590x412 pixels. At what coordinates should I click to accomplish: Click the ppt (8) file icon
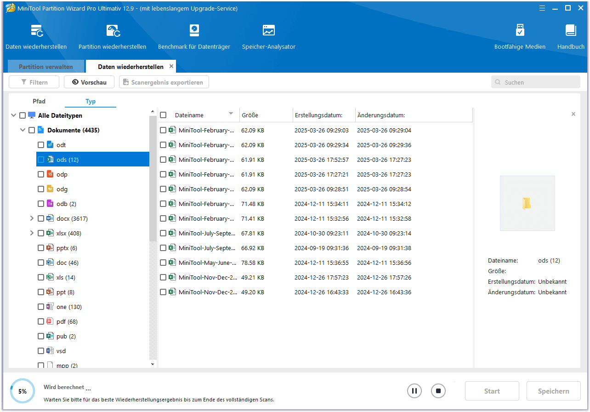click(50, 292)
